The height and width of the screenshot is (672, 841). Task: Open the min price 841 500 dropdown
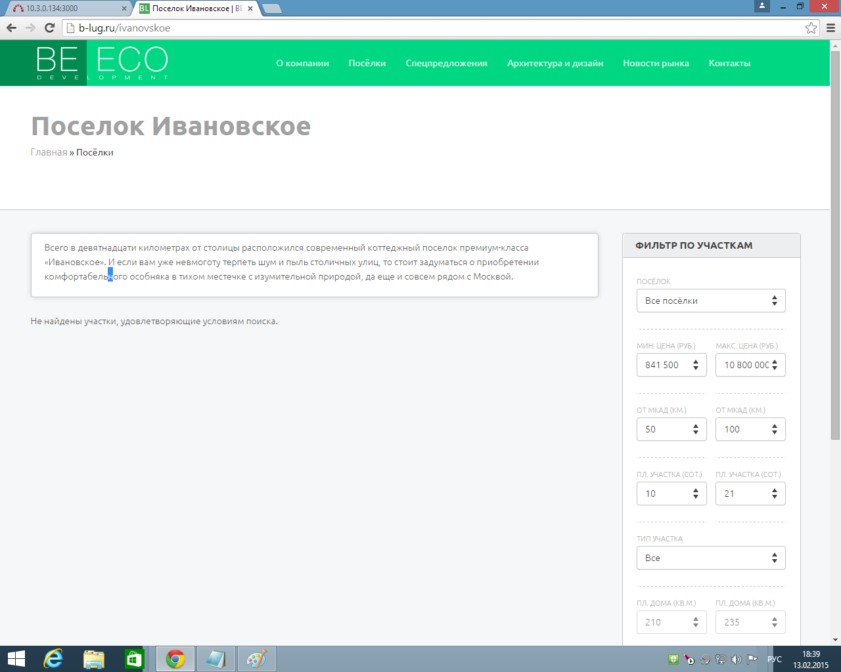click(671, 365)
